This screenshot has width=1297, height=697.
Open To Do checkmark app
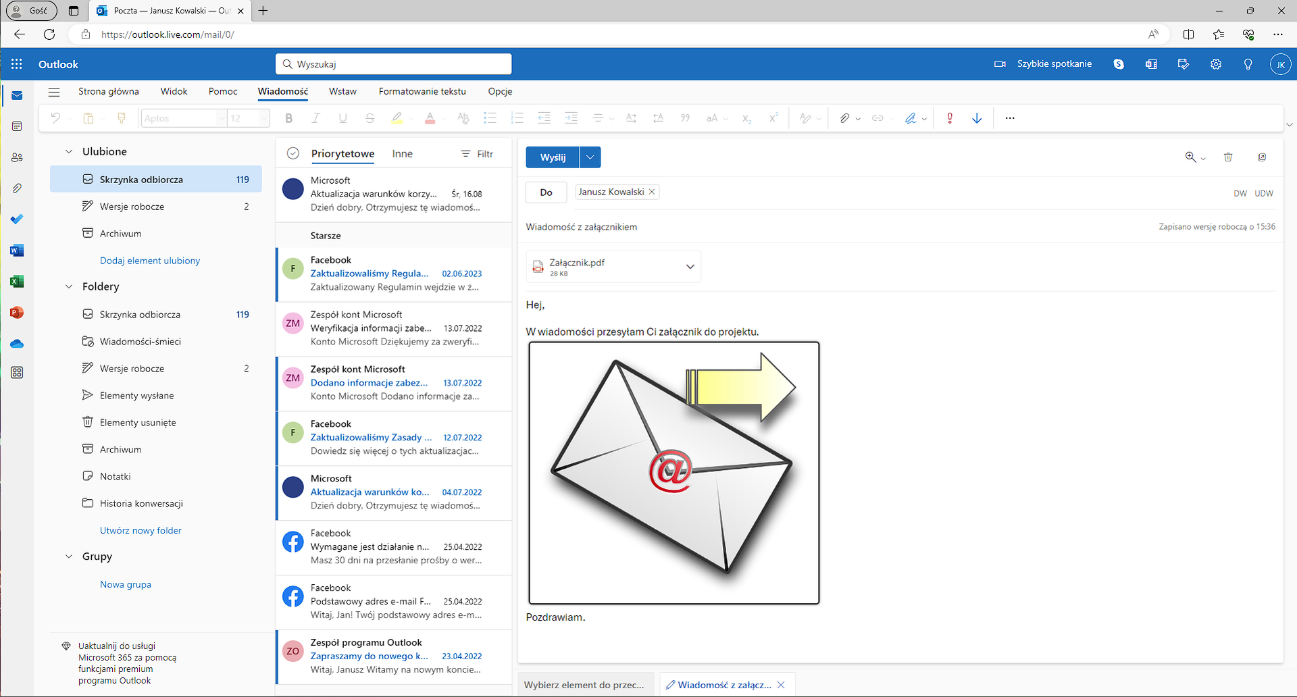(x=17, y=220)
